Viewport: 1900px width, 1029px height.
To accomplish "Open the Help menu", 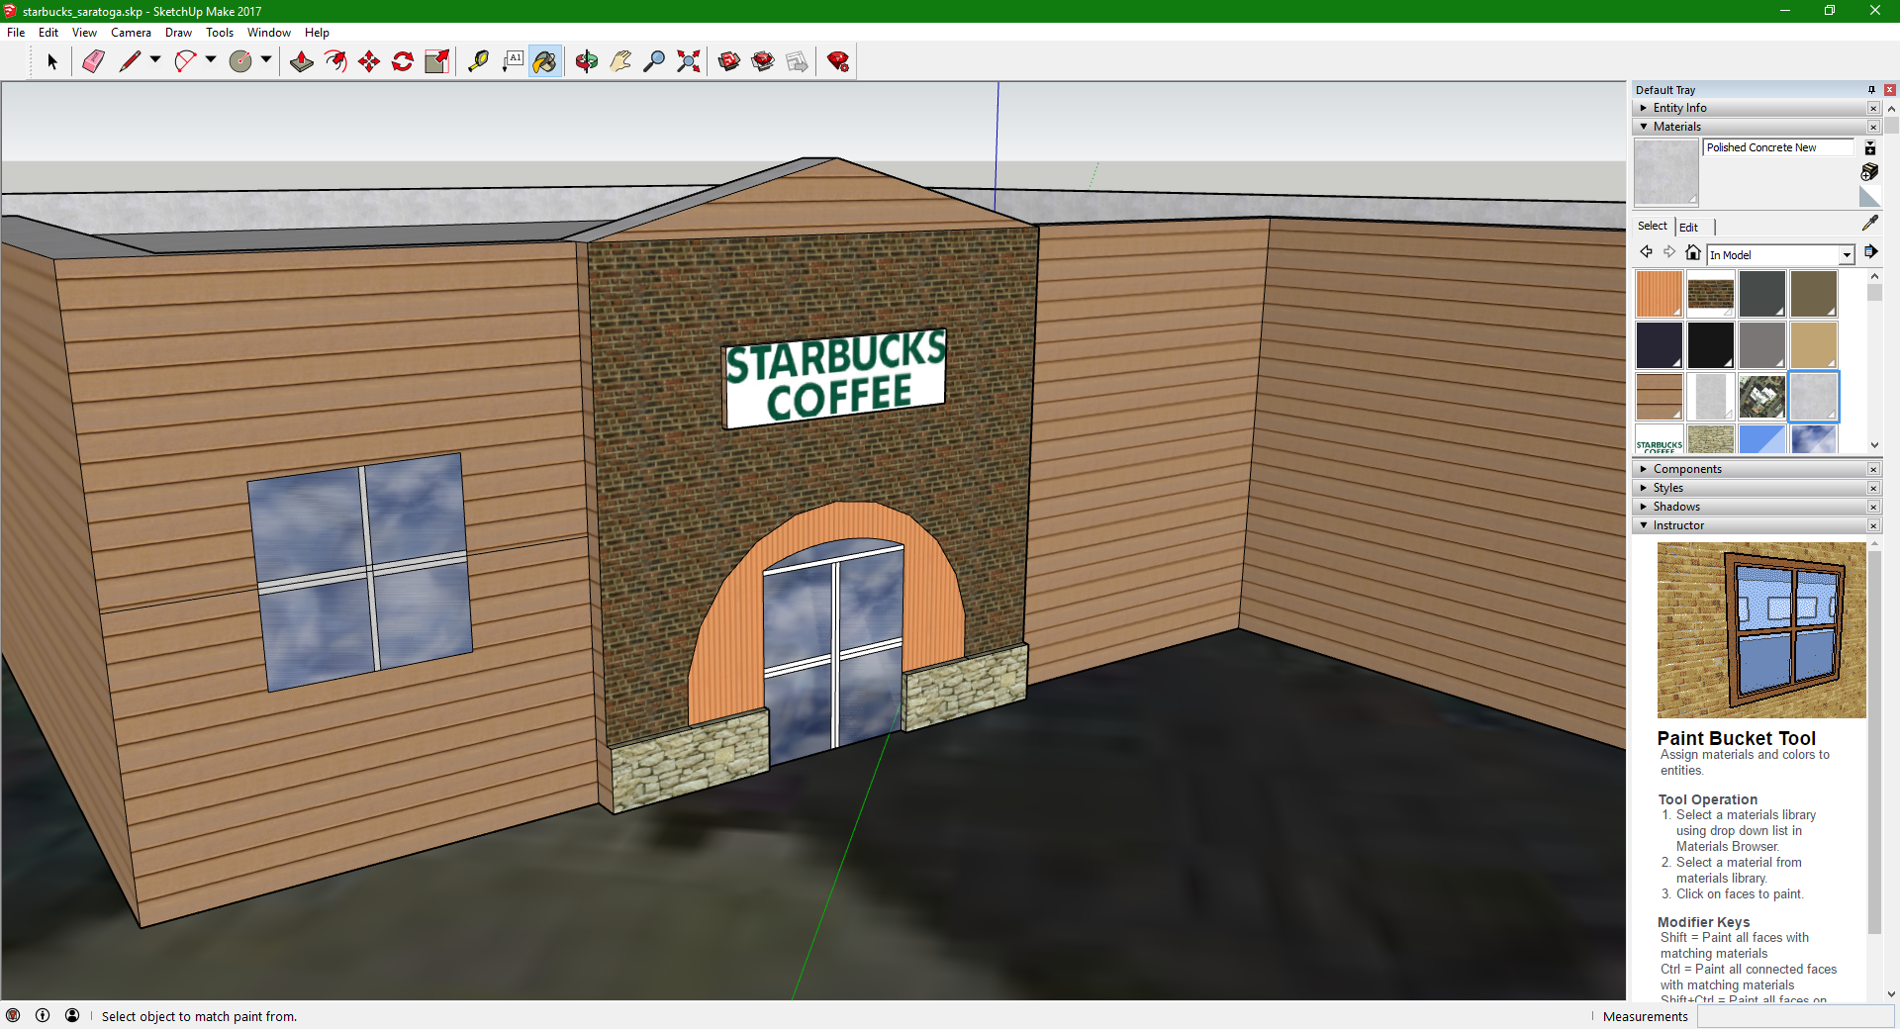I will 317,33.
